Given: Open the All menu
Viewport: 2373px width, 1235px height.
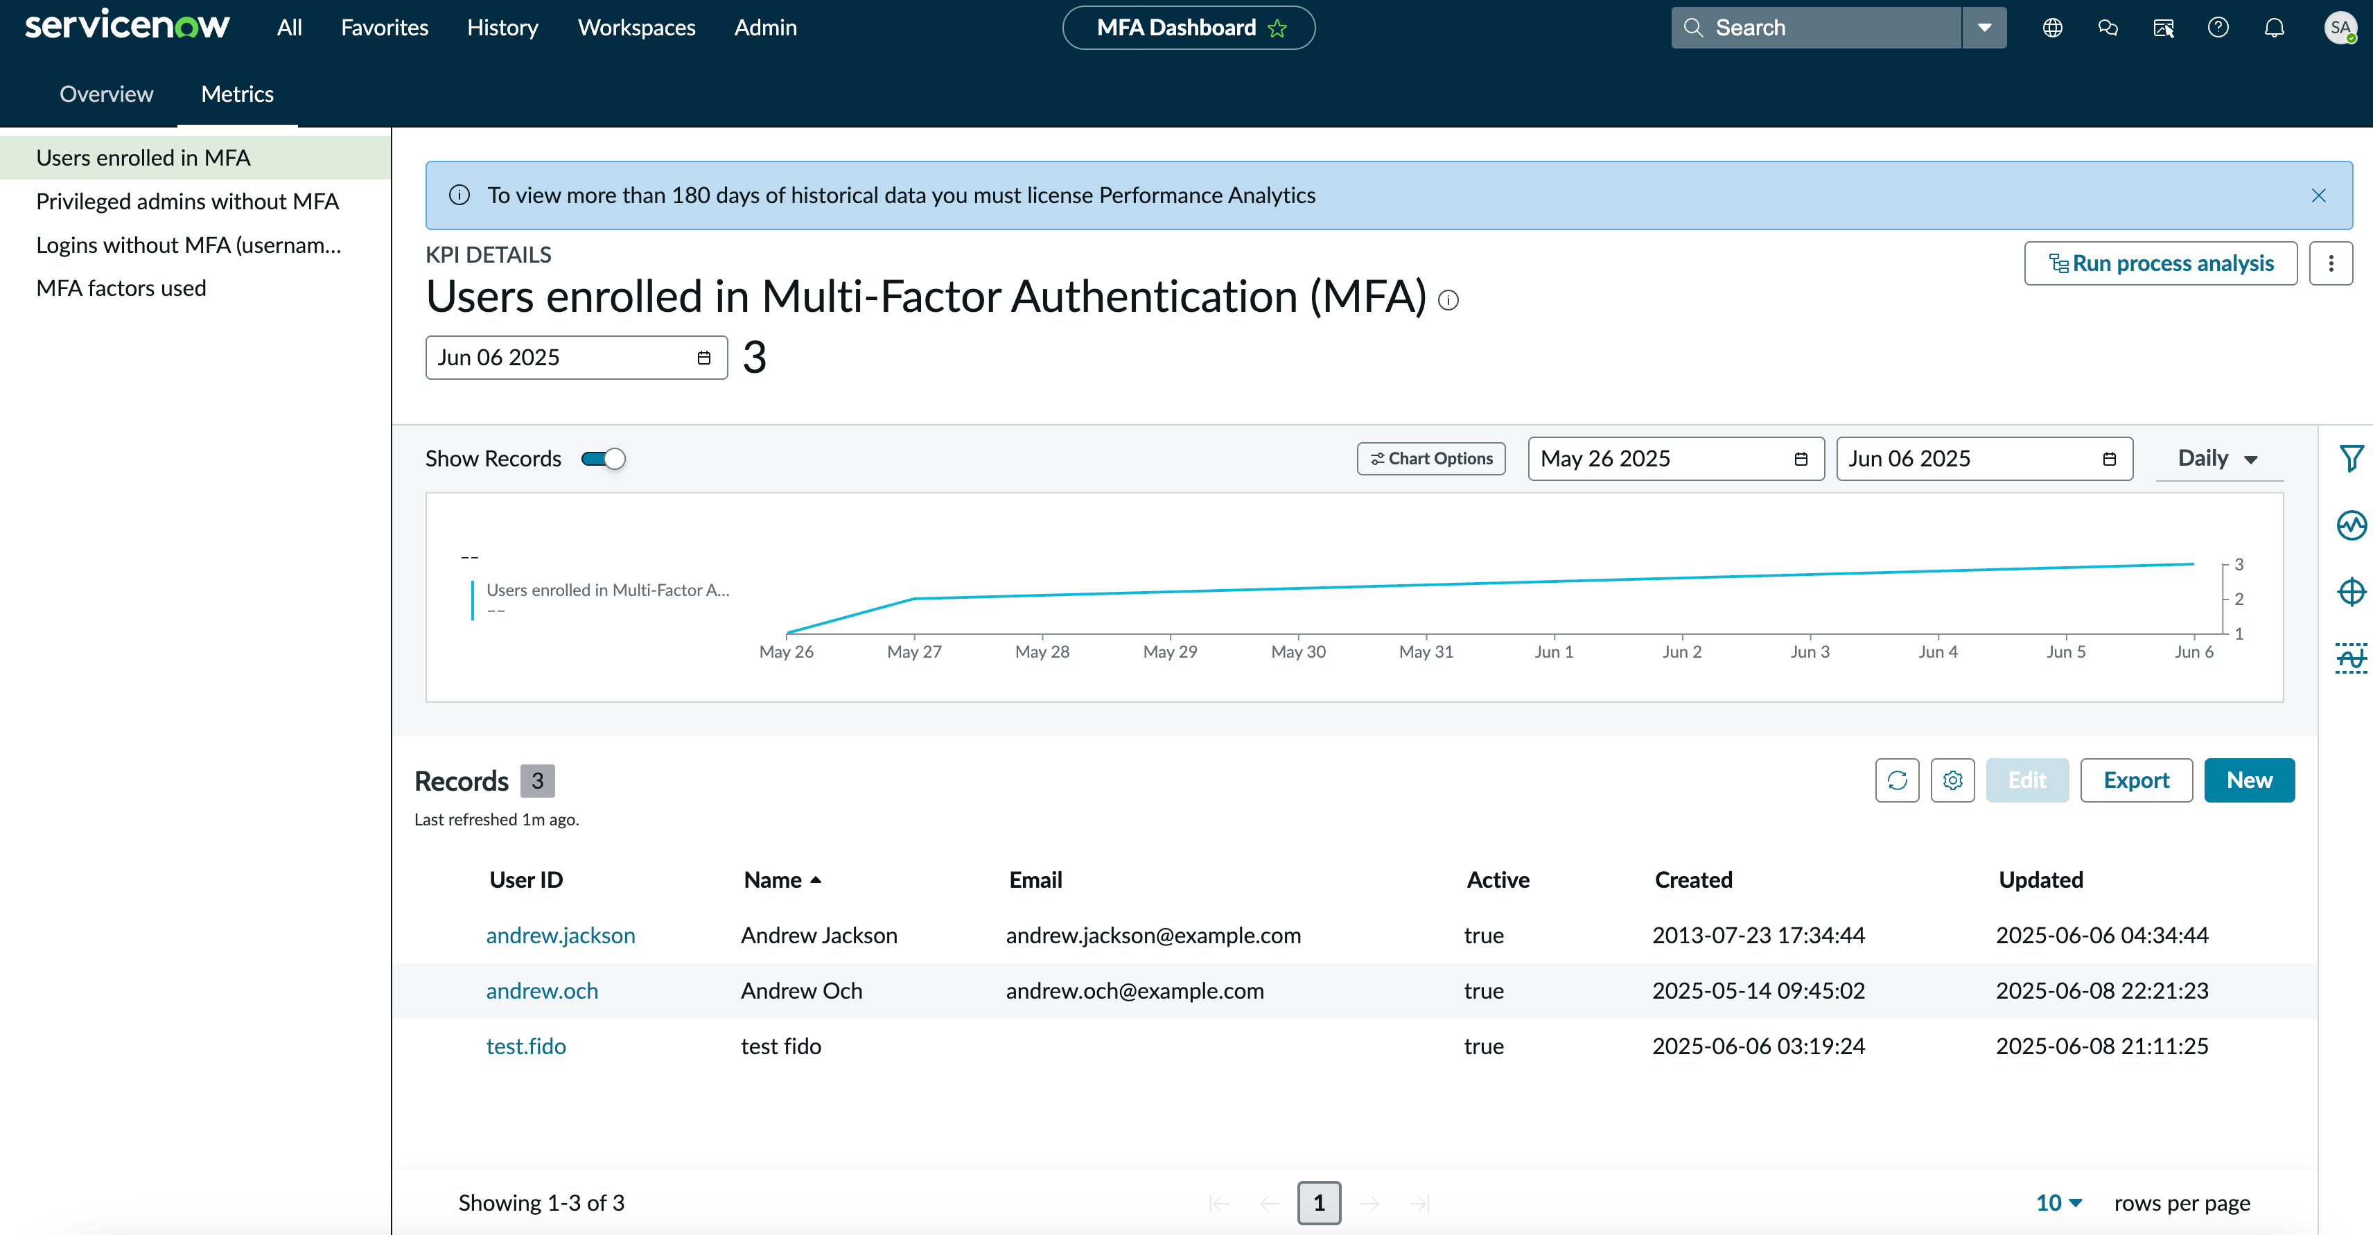Looking at the screenshot, I should click(x=289, y=28).
